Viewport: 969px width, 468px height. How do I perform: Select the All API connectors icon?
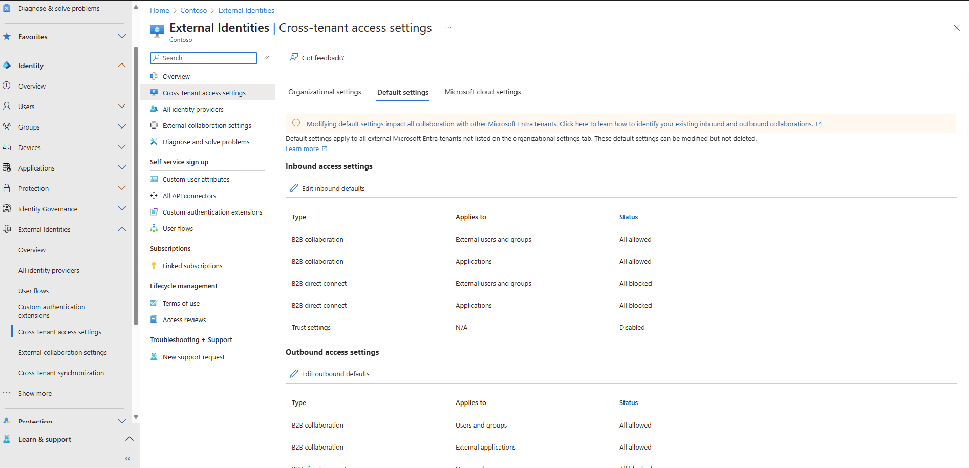click(x=154, y=196)
